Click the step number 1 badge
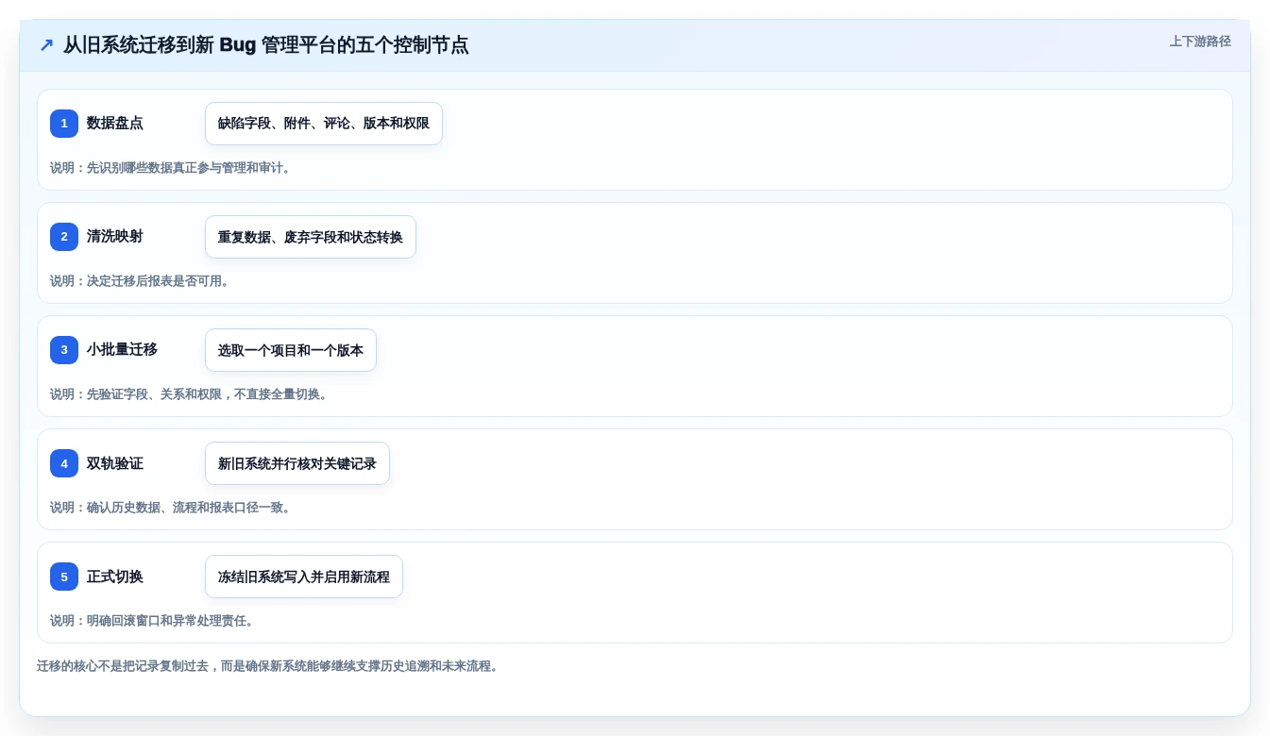The width and height of the screenshot is (1270, 736). click(x=64, y=124)
